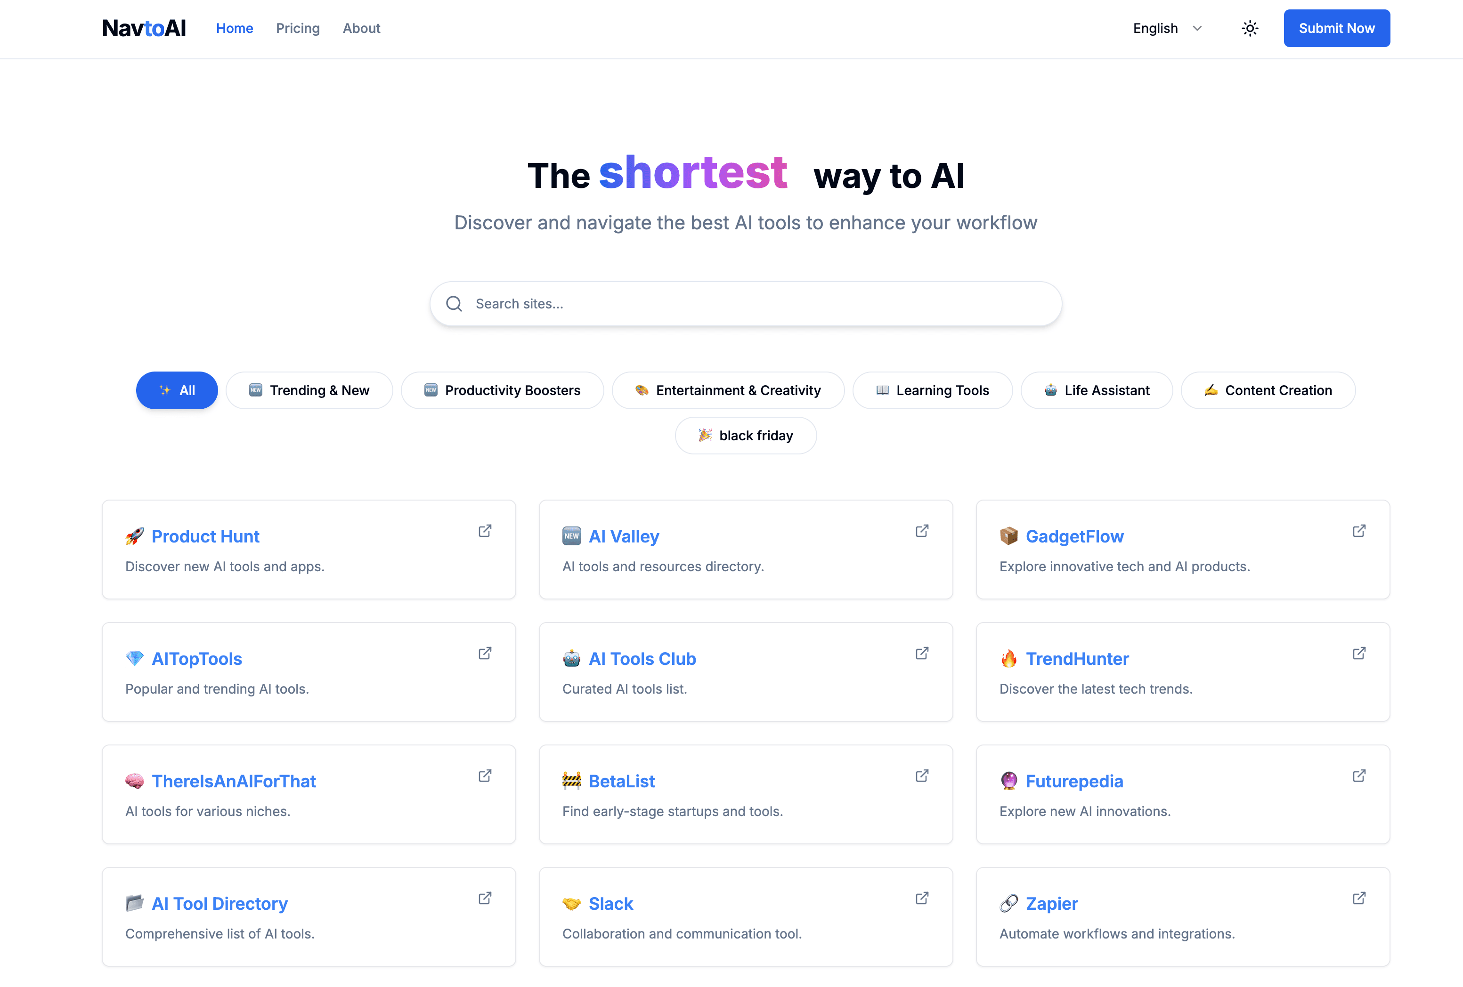1463x987 pixels.
Task: Click the Submit Now button
Action: 1337,28
